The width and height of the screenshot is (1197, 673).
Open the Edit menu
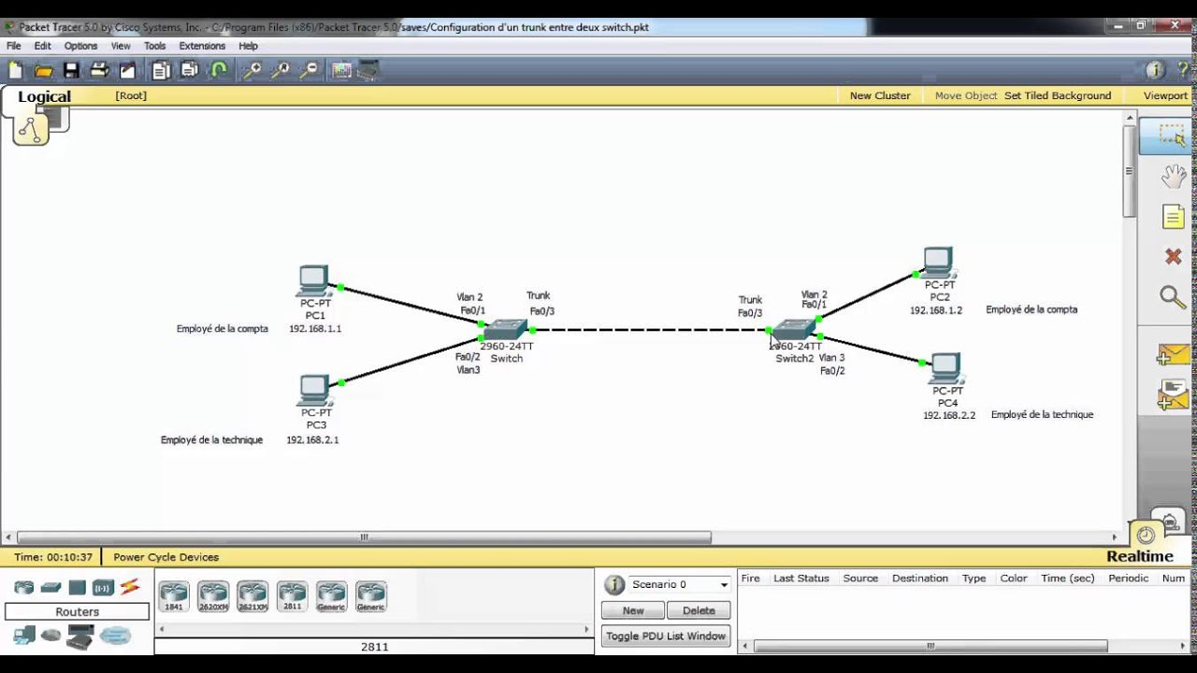point(43,46)
